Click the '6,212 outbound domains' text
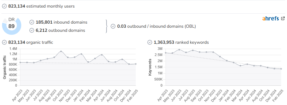The width and height of the screenshot is (287, 105). (x=60, y=30)
